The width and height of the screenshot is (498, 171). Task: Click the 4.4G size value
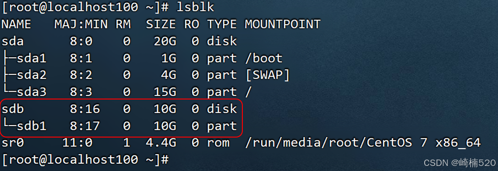pos(161,143)
